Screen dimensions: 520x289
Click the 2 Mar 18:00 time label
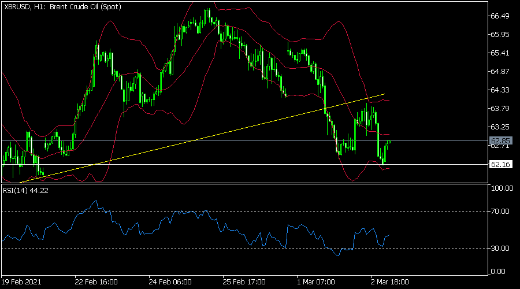pos(389,282)
